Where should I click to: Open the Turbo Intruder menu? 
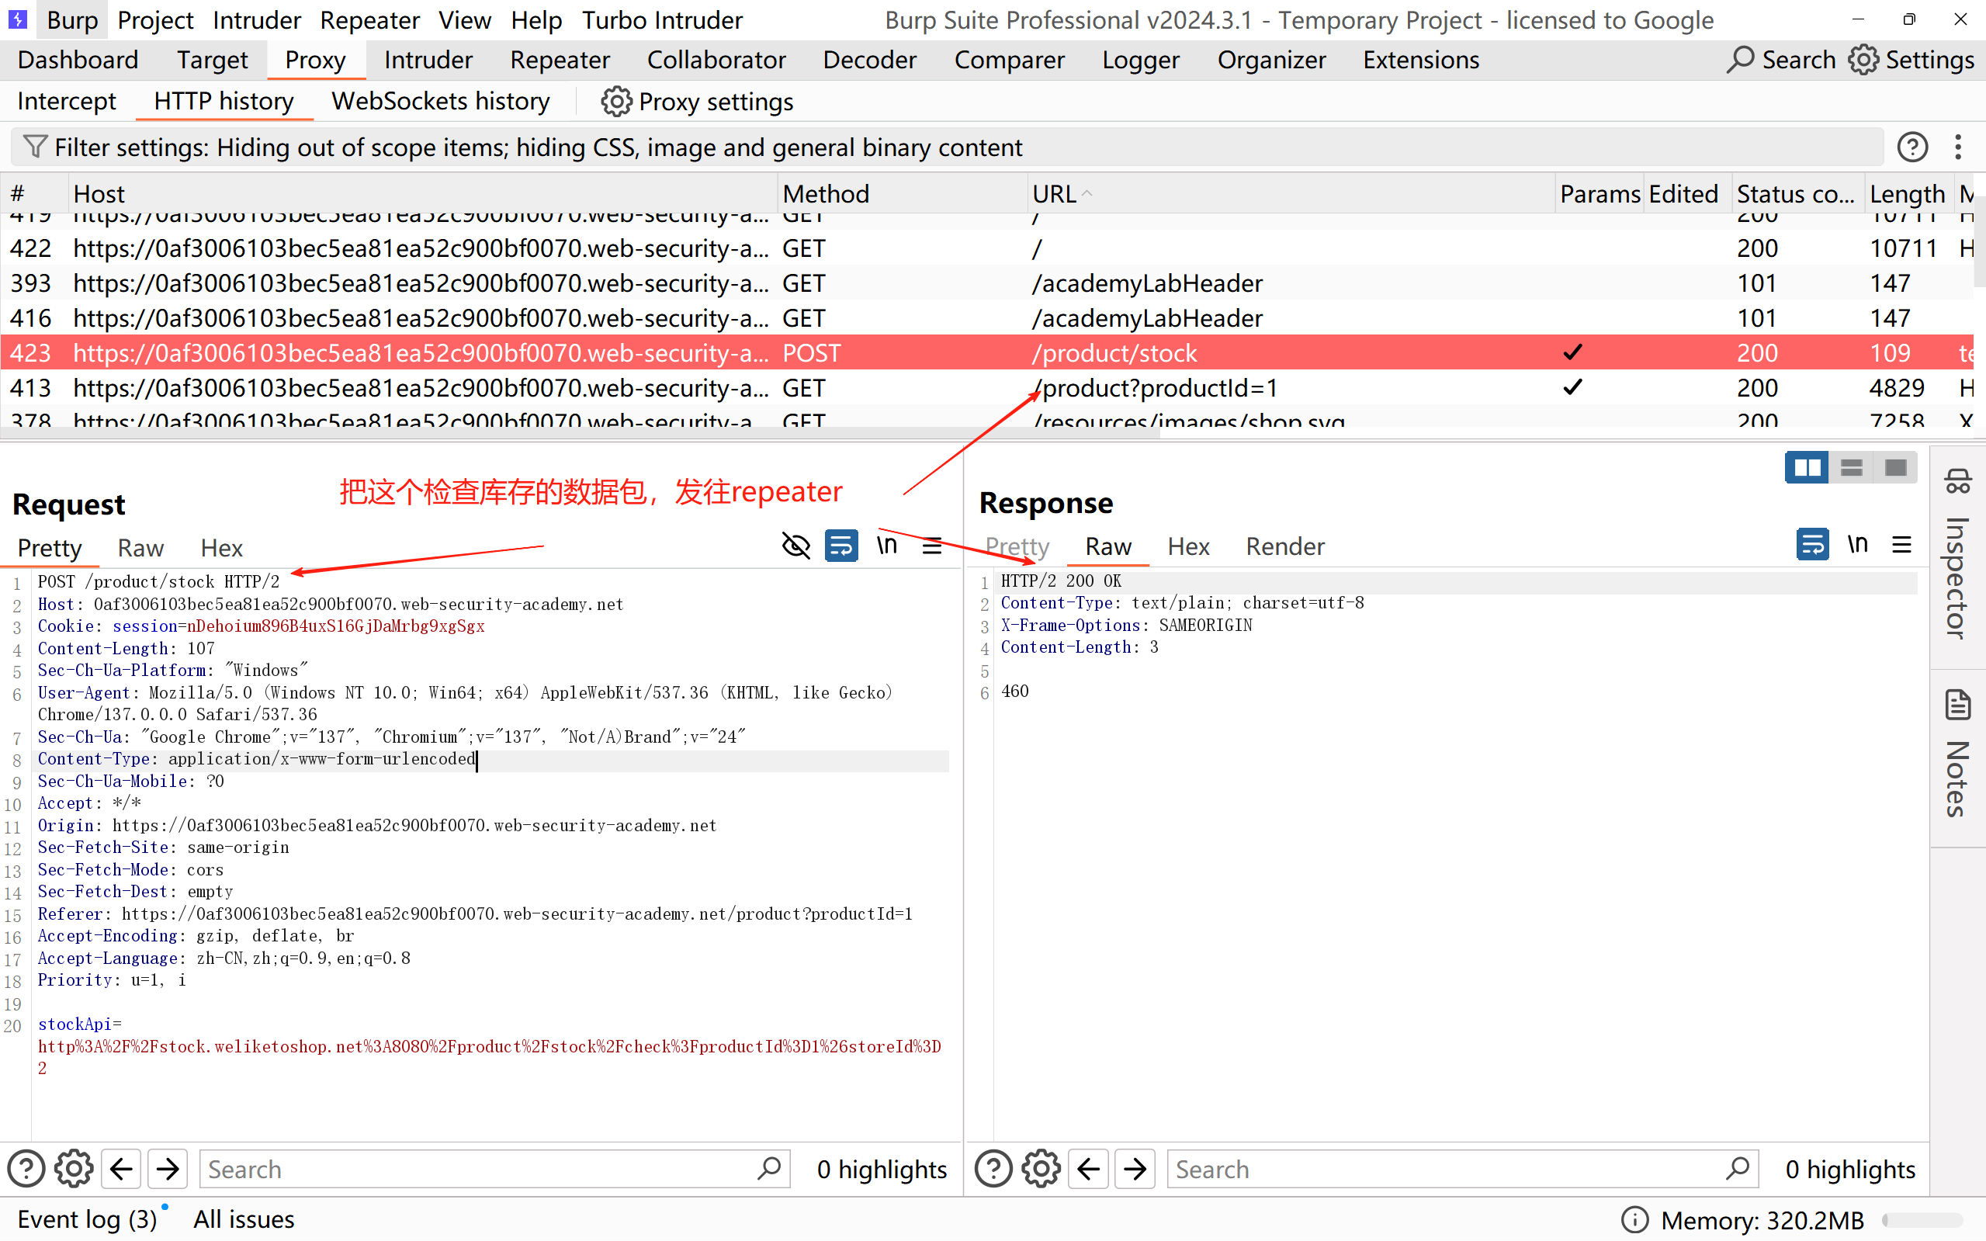click(x=661, y=19)
